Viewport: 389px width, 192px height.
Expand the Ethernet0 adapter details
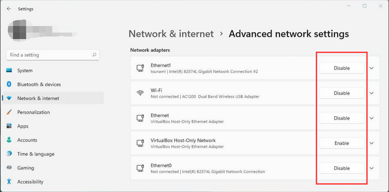click(x=371, y=168)
